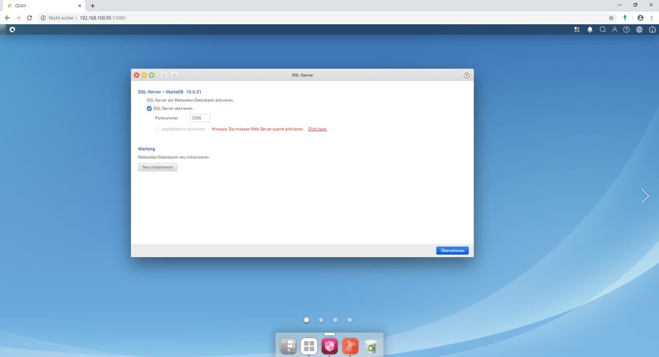The height and width of the screenshot is (357, 659).
Task: Click the browser back arrow
Action: tap(7, 18)
